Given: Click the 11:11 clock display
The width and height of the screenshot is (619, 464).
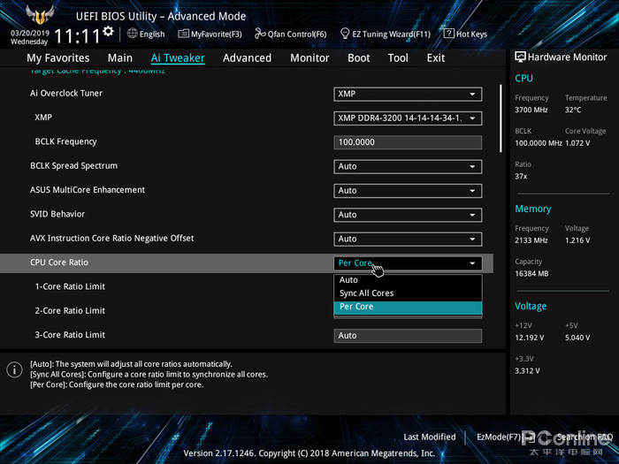Looking at the screenshot, I should click(x=77, y=36).
